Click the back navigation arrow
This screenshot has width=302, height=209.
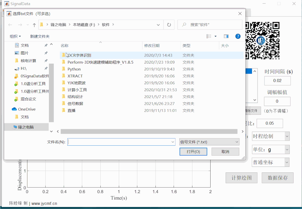coord(10,25)
